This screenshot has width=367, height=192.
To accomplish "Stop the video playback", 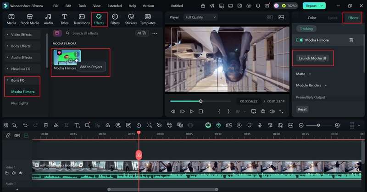I will (x=200, y=112).
